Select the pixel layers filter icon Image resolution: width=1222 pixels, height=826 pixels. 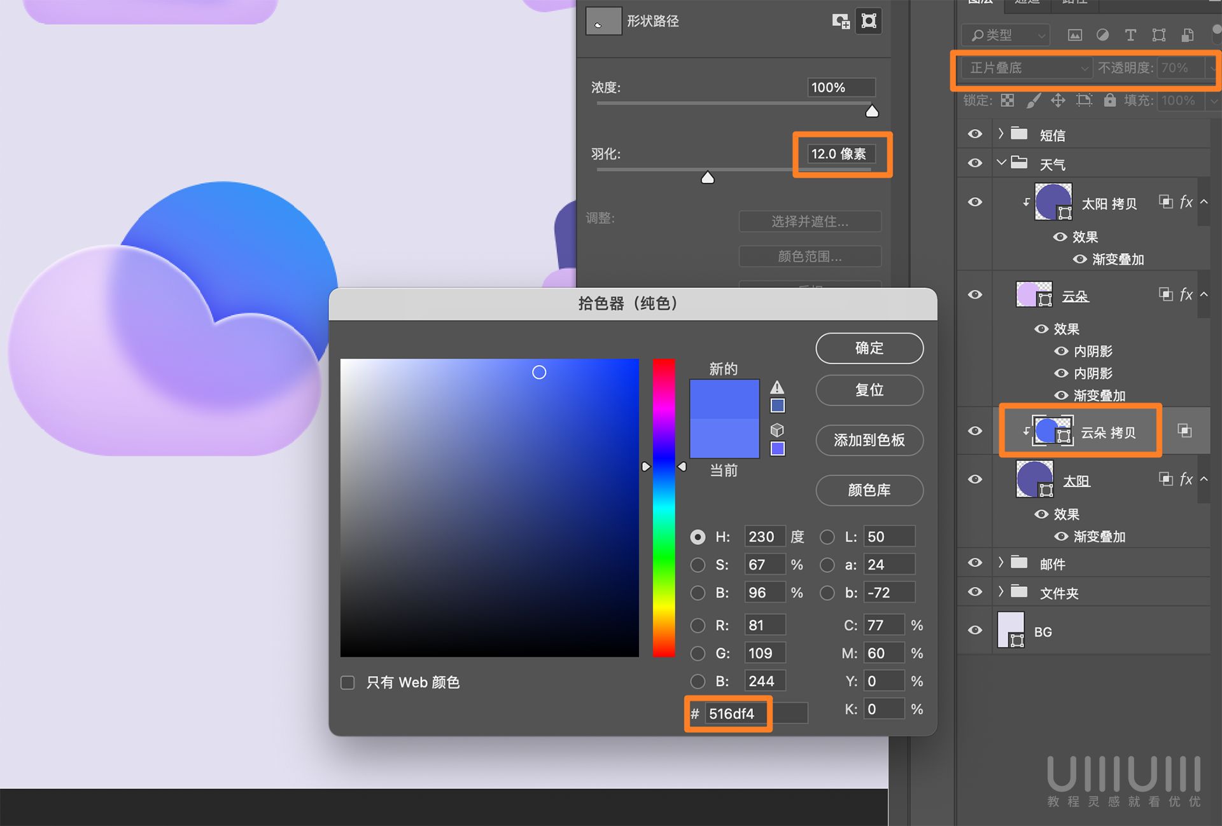point(1075,35)
